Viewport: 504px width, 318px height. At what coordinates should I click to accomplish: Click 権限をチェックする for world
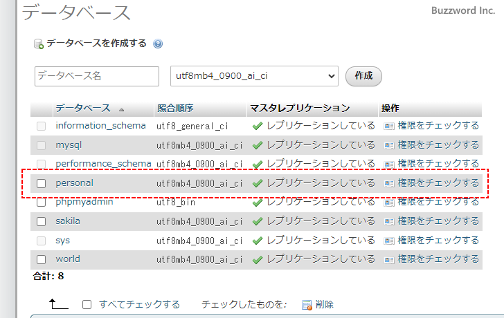pyautogui.click(x=438, y=259)
